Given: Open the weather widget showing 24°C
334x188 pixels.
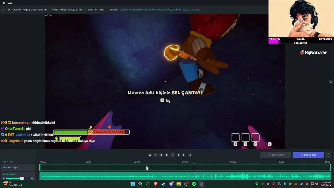Looking at the screenshot, I should click(13, 184).
